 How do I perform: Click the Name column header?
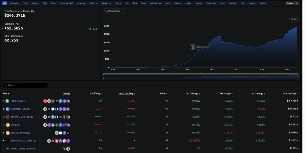coord(6,94)
